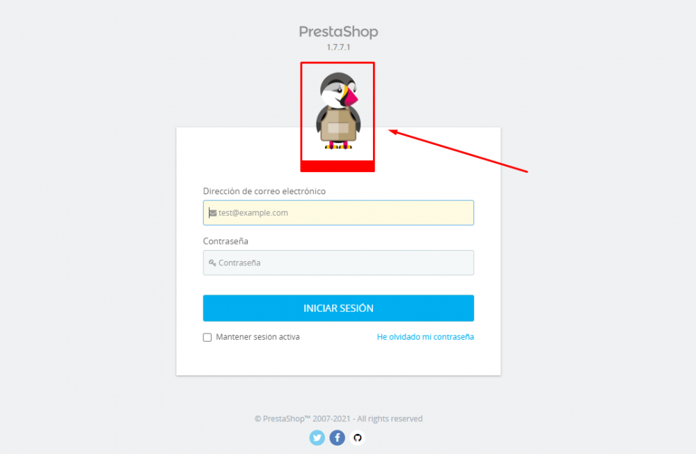Focus the Contraseña password input
This screenshot has width=696, height=454.
tap(338, 263)
